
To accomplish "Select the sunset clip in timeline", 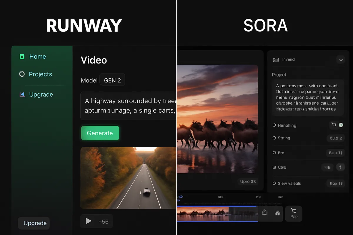I will 217,214.
